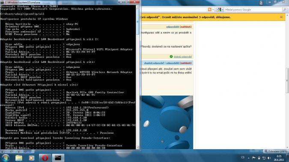Open Opera's closed-tabs trash icon
This screenshot has width=289, height=162.
pyautogui.click(x=261, y=3)
